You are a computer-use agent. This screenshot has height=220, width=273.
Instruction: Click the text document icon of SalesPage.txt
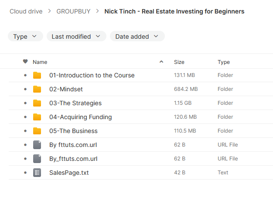37,173
